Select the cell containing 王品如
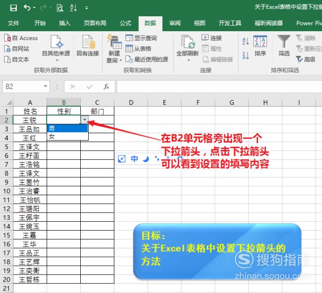322x293 pixels. coord(30,129)
